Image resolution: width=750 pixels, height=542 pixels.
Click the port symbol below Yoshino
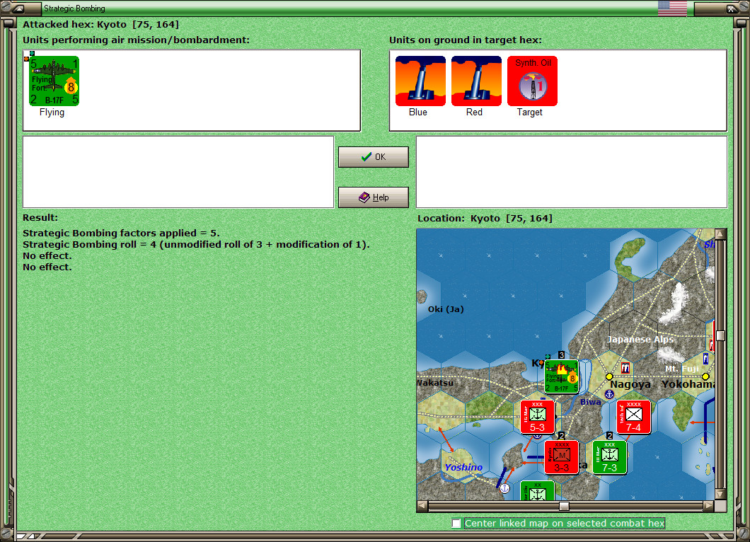504,488
